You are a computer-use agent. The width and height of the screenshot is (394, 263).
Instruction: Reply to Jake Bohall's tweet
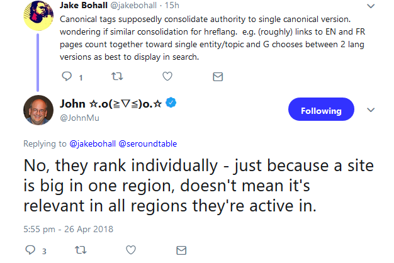68,77
